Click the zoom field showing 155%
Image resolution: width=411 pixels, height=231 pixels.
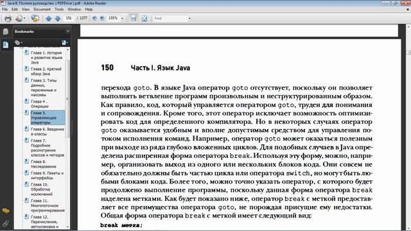click(113, 18)
